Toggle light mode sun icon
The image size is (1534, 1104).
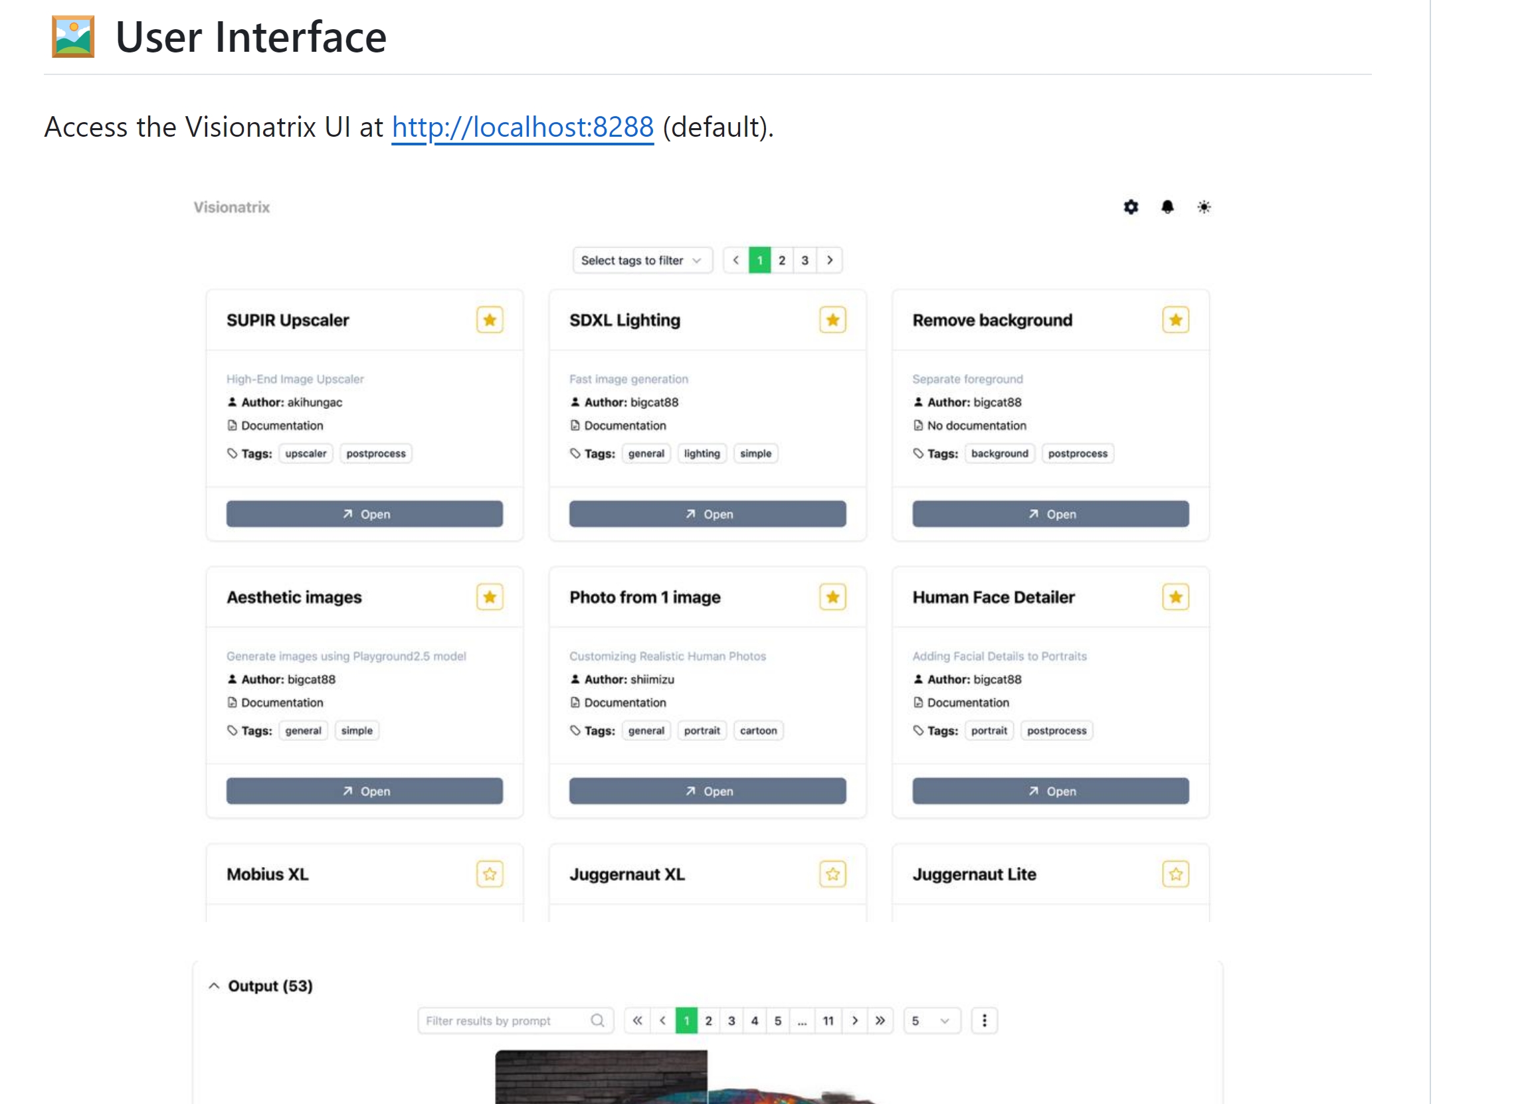1204,207
